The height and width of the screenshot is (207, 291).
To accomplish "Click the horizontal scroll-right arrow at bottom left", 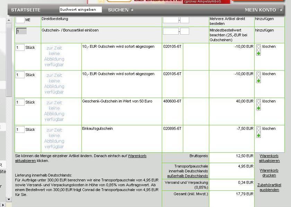I will click(x=3, y=205).
